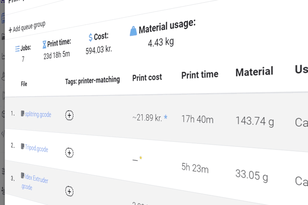Click the Cost dollar sign icon
Screen dimensions: 308x205
point(90,37)
